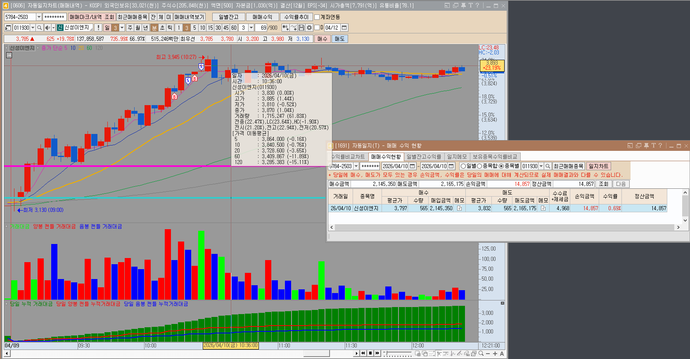
Task: Click the help question mark in chart title bar
Action: pyautogui.click(x=477, y=5)
